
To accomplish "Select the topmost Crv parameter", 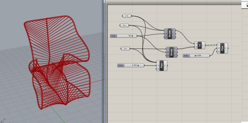I will [126, 16].
